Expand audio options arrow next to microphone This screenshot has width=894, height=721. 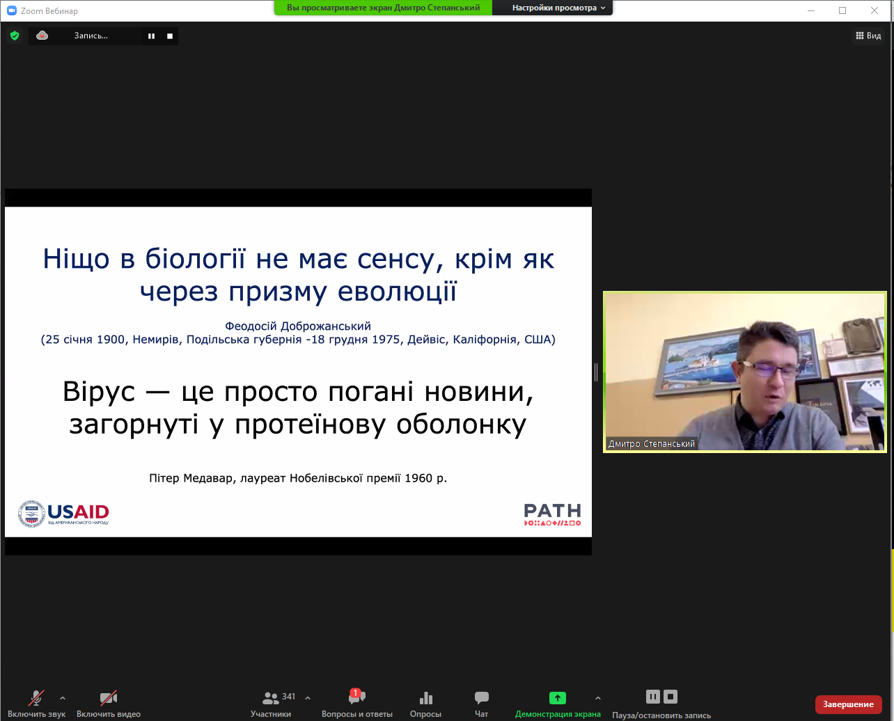(x=63, y=698)
